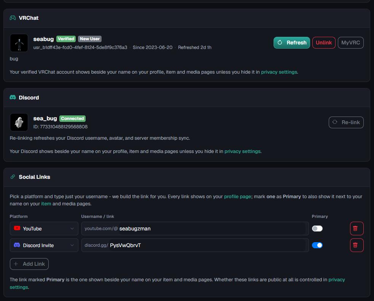This screenshot has width=374, height=301.
Task: Open the MyVRC button
Action: (351, 43)
